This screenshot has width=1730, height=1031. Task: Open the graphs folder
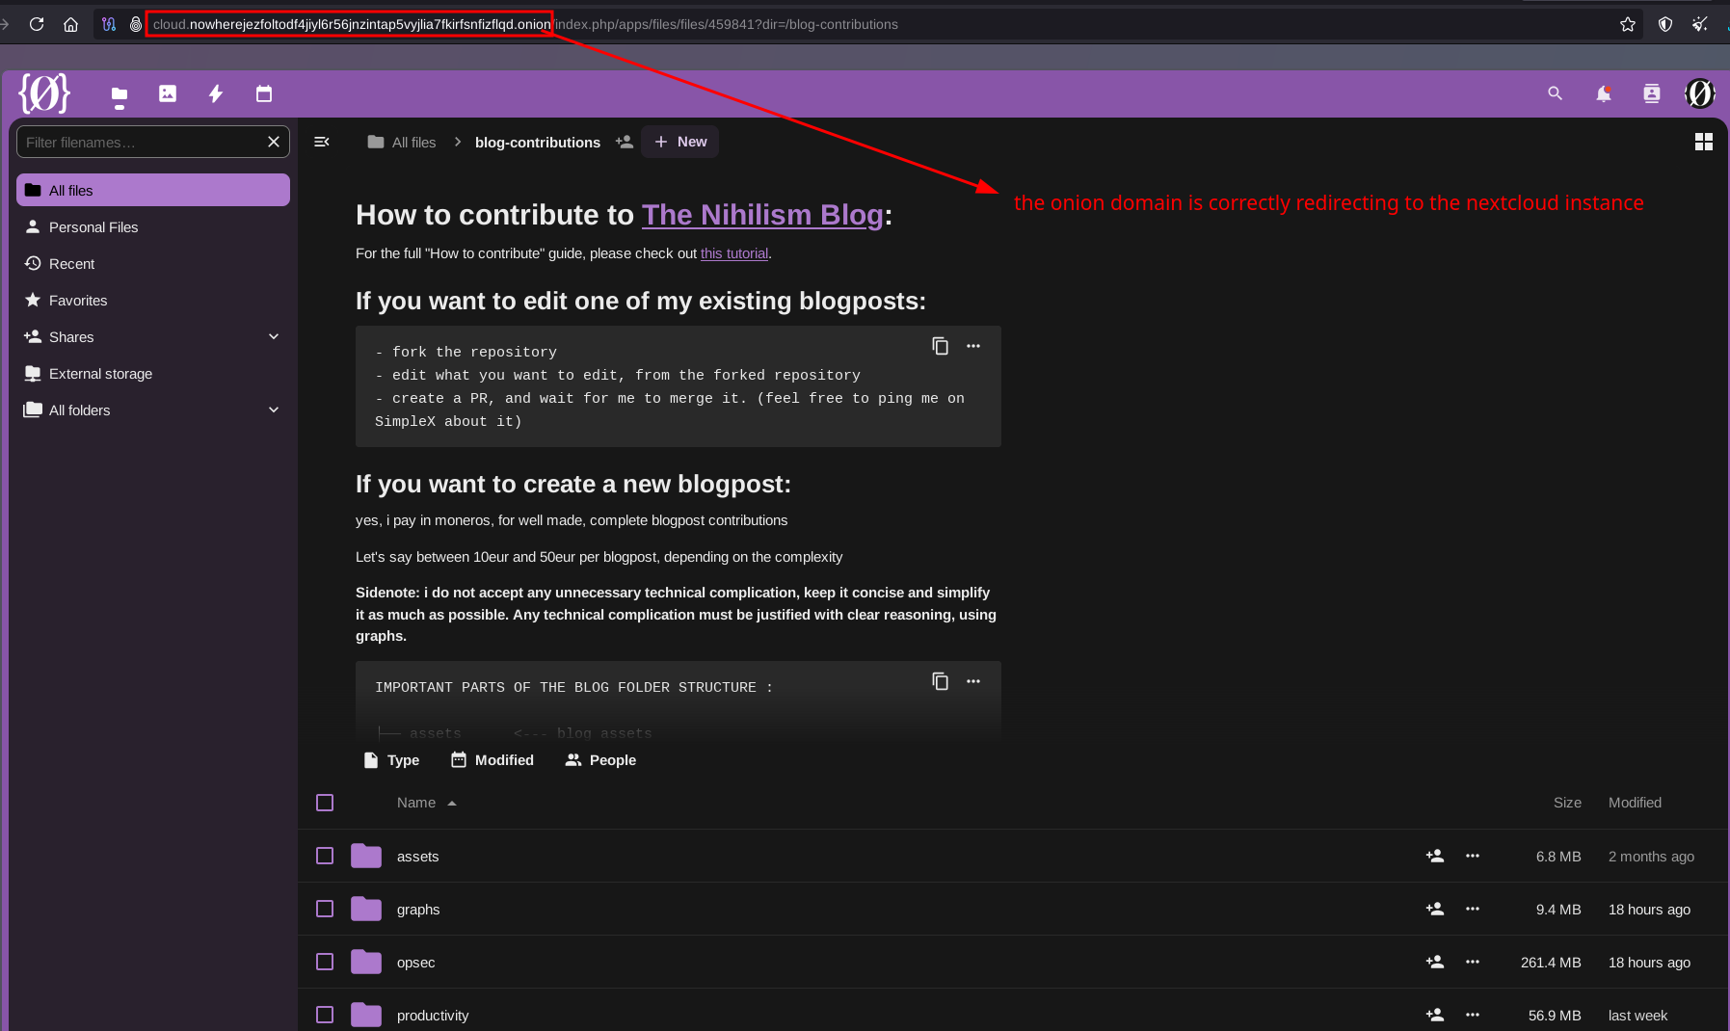pyautogui.click(x=418, y=909)
